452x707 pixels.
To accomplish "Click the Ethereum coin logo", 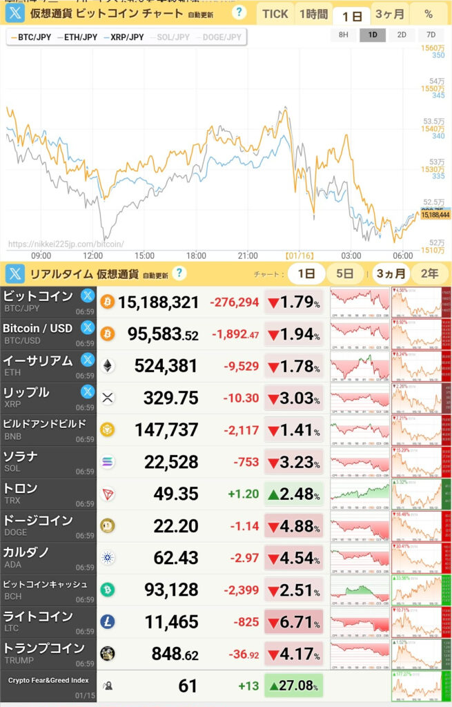I will (108, 366).
